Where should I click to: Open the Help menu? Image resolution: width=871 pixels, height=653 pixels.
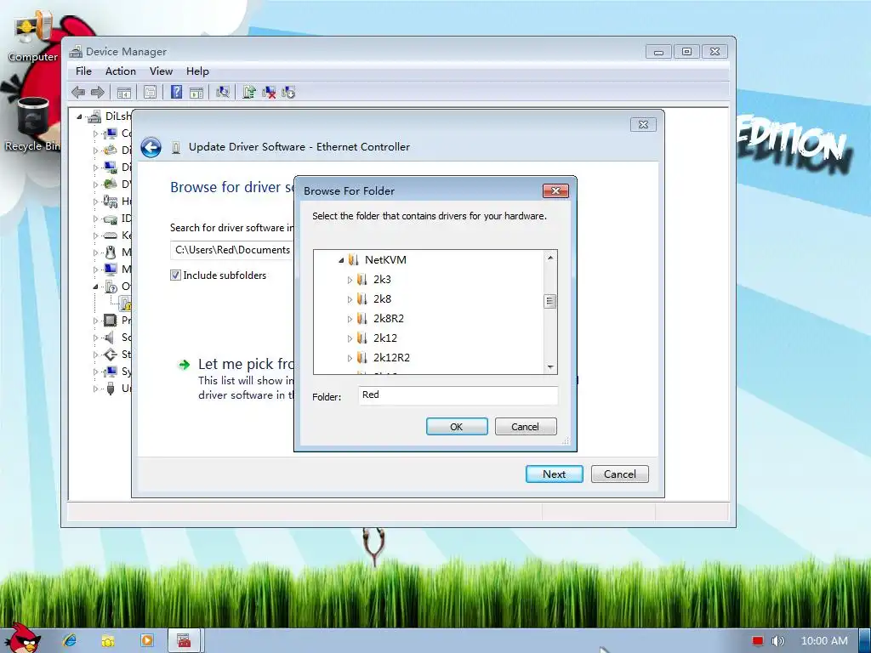pos(197,71)
